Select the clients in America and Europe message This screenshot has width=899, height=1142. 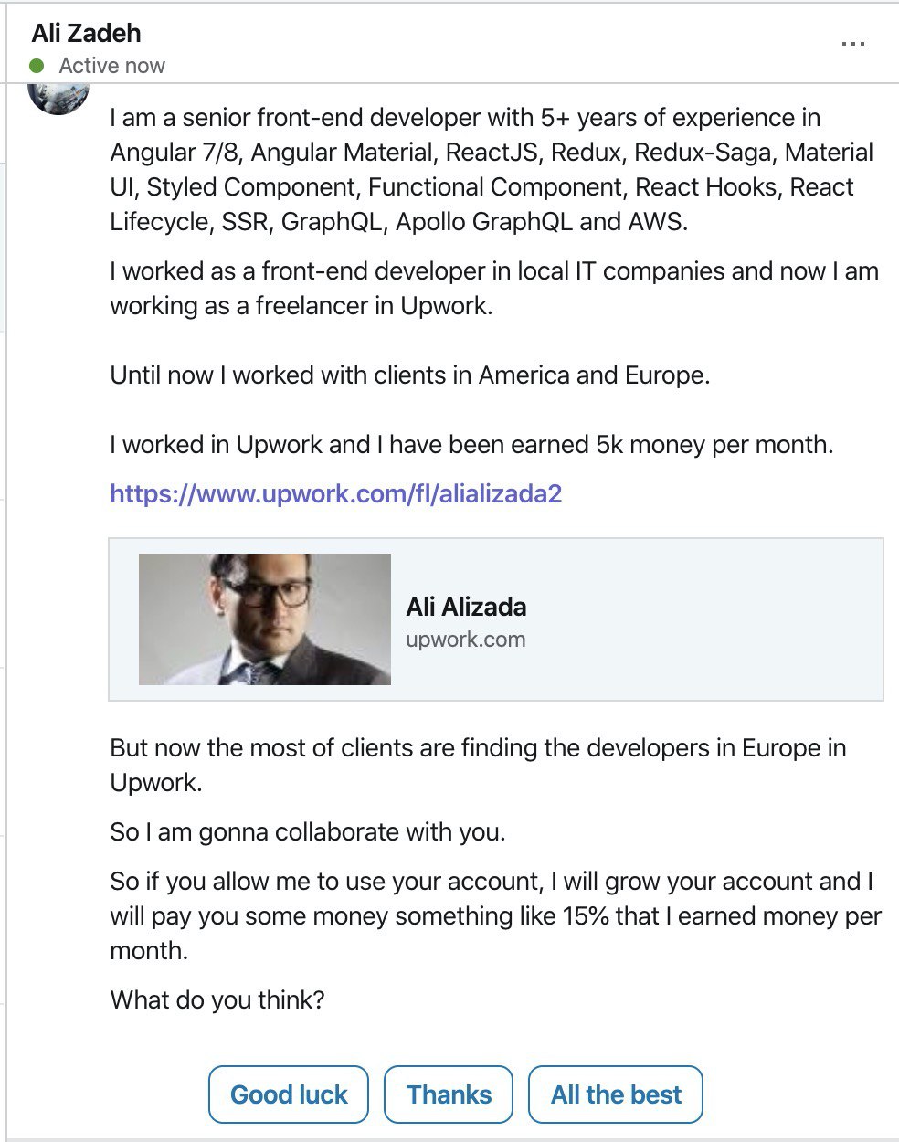point(409,375)
